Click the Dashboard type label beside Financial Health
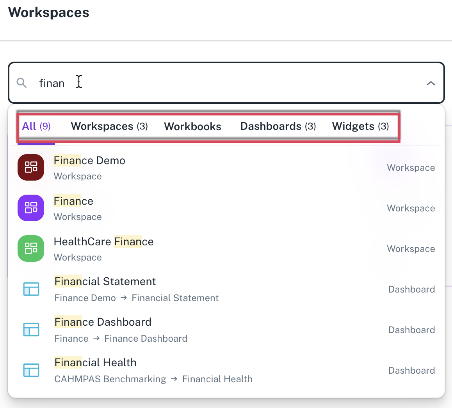Viewport: 452px width, 408px height. (412, 371)
